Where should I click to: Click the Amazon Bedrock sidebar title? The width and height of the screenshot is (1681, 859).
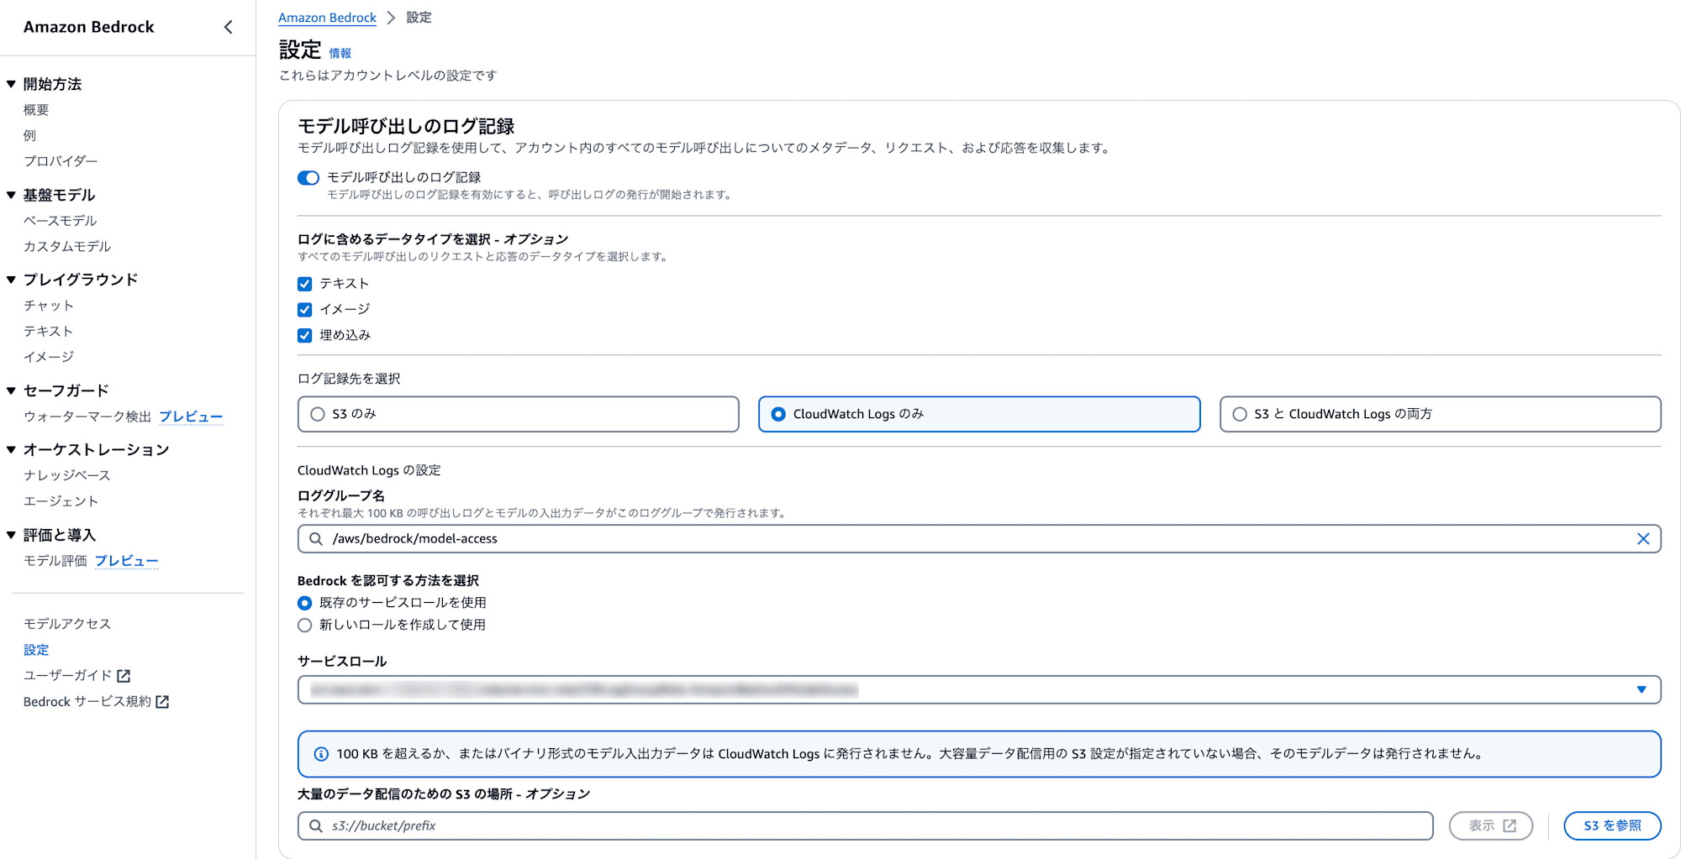(89, 27)
